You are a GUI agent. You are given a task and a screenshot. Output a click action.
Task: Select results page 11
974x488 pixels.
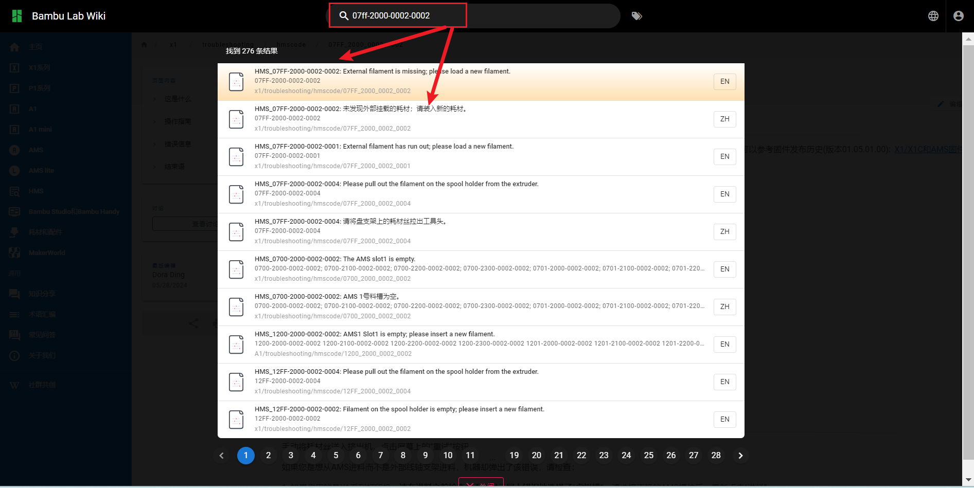[x=470, y=456]
